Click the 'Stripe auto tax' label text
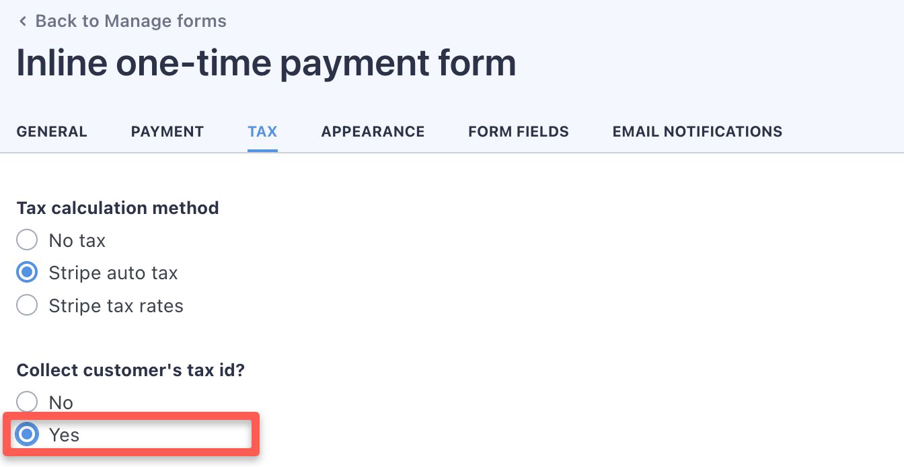Image resolution: width=904 pixels, height=467 pixels. pyautogui.click(x=113, y=273)
